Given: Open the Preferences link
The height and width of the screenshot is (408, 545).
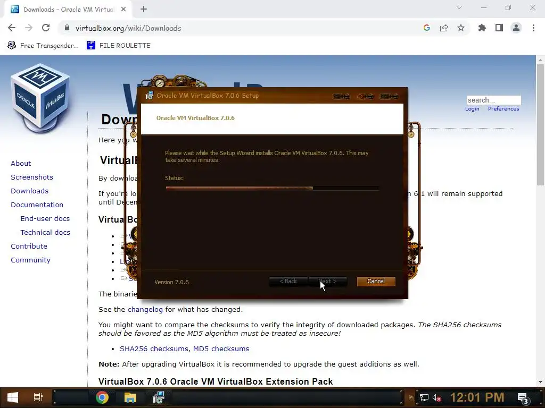Looking at the screenshot, I should 503,108.
